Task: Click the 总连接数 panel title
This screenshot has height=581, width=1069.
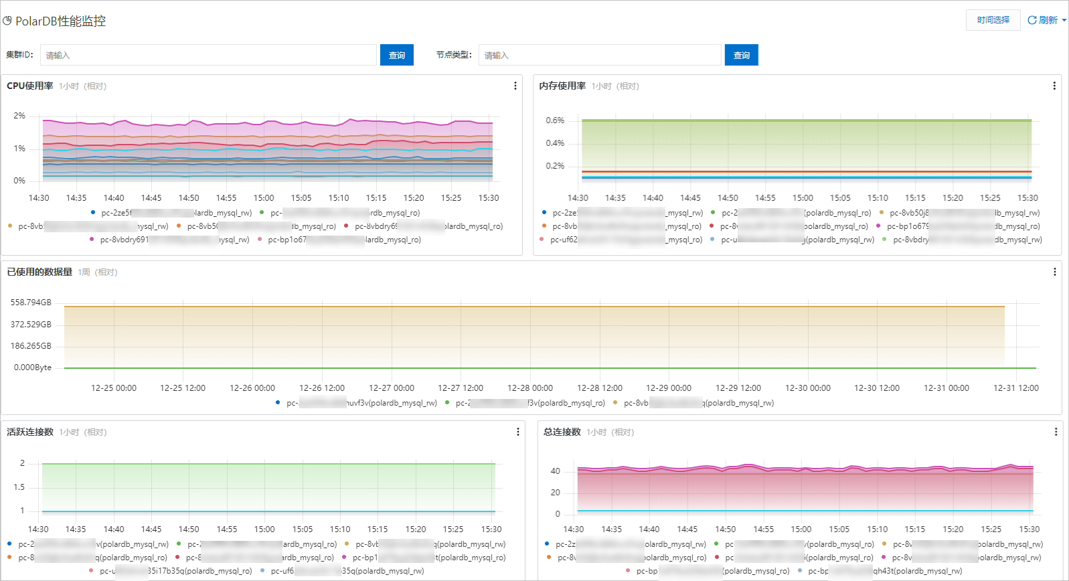Action: click(562, 432)
